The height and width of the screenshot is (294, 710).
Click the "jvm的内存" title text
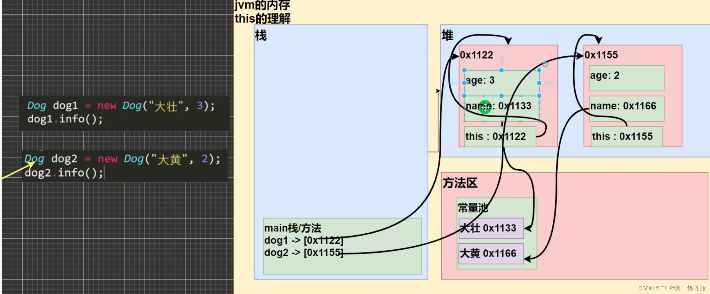click(x=262, y=5)
